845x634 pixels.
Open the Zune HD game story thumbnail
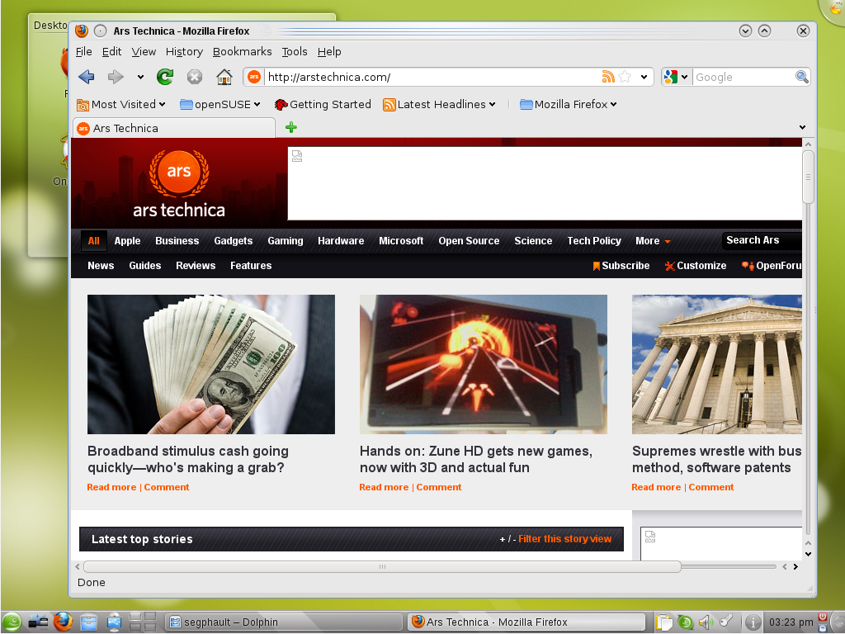pyautogui.click(x=484, y=364)
